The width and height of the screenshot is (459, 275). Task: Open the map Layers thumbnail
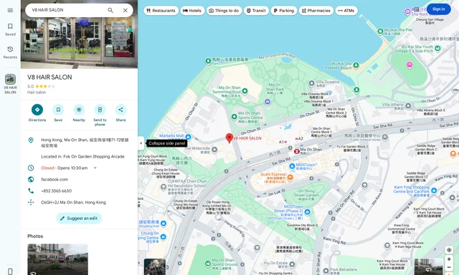[x=155, y=266]
